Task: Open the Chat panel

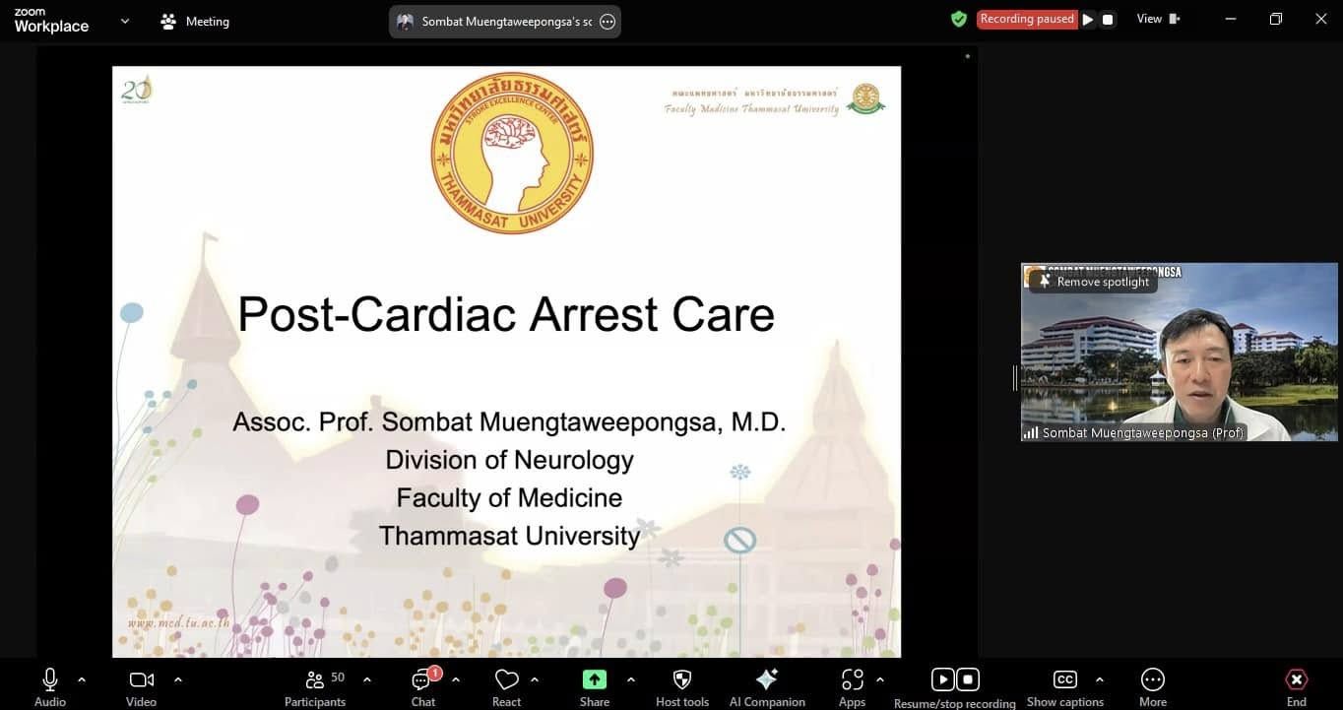Action: pos(423,680)
